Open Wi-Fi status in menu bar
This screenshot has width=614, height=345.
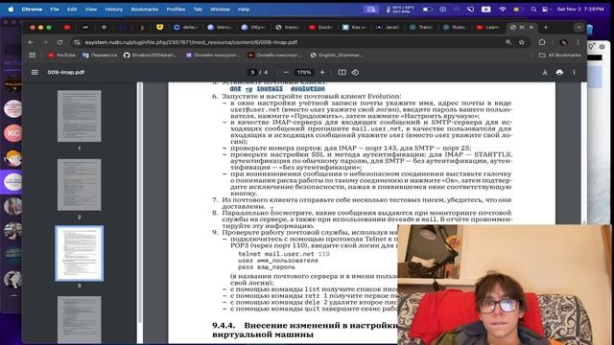click(503, 9)
